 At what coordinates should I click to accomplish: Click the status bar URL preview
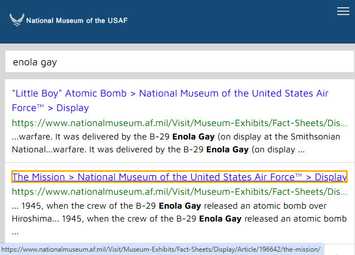tap(162, 249)
